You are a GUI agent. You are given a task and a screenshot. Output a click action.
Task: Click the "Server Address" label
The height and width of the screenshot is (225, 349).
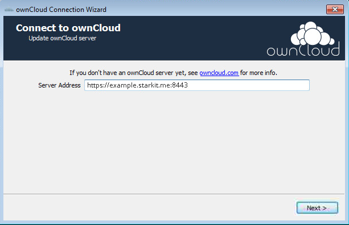59,85
